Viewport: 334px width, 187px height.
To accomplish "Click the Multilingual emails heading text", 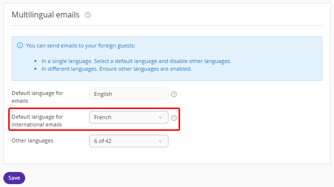I will tap(46, 15).
